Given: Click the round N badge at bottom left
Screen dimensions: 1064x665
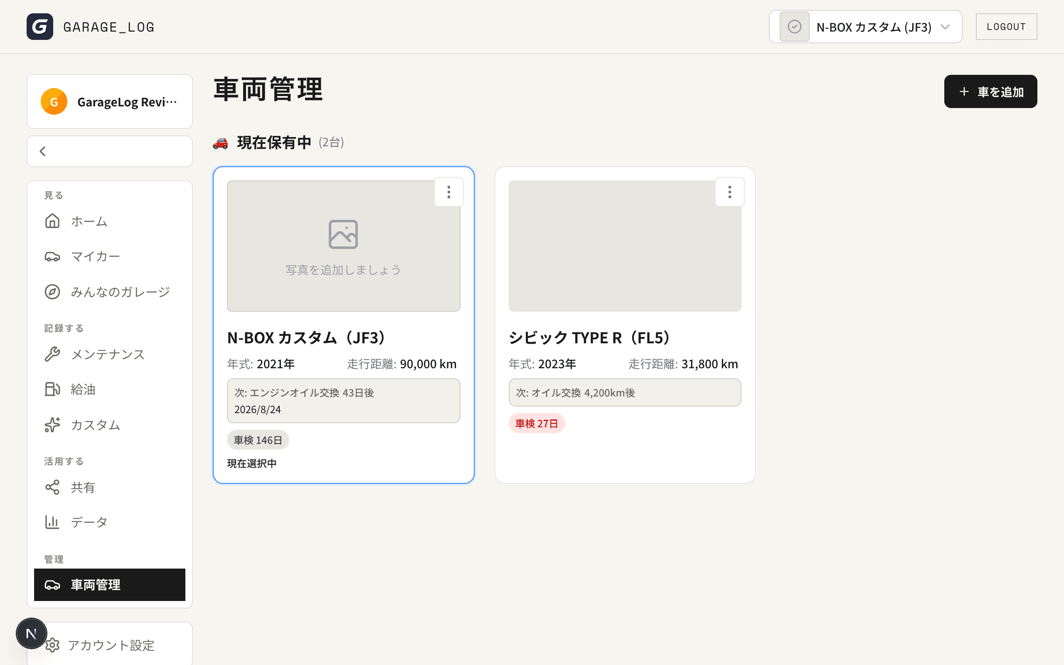Looking at the screenshot, I should pos(31,633).
